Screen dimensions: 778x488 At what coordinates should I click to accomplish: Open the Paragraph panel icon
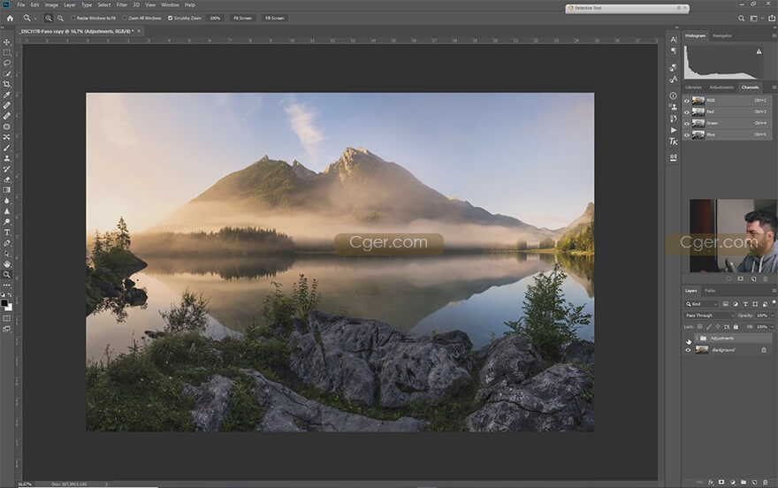click(x=674, y=51)
